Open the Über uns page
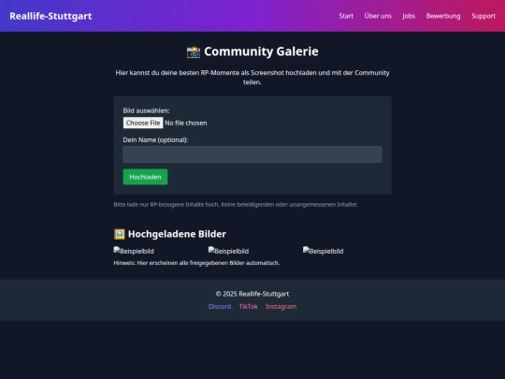The height and width of the screenshot is (379, 505). [378, 16]
